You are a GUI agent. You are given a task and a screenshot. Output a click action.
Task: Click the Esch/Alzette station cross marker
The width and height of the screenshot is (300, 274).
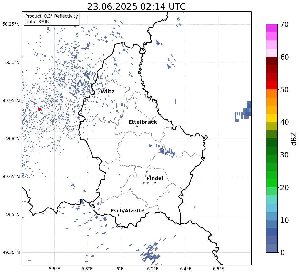click(x=118, y=215)
